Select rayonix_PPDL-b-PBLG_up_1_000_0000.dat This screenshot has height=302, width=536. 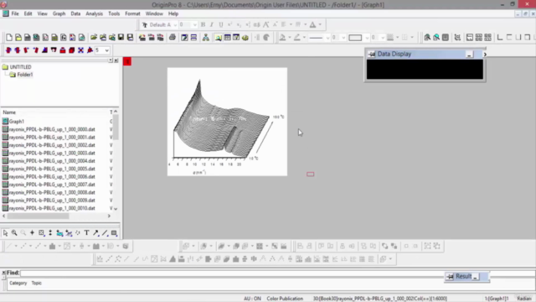(x=52, y=129)
